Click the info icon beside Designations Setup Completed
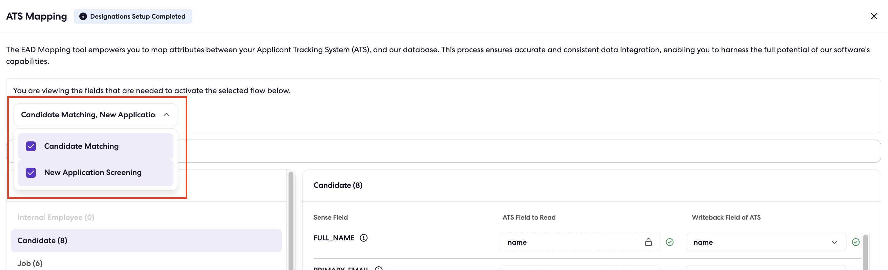Screen dimensions: 888x270 click(x=83, y=16)
